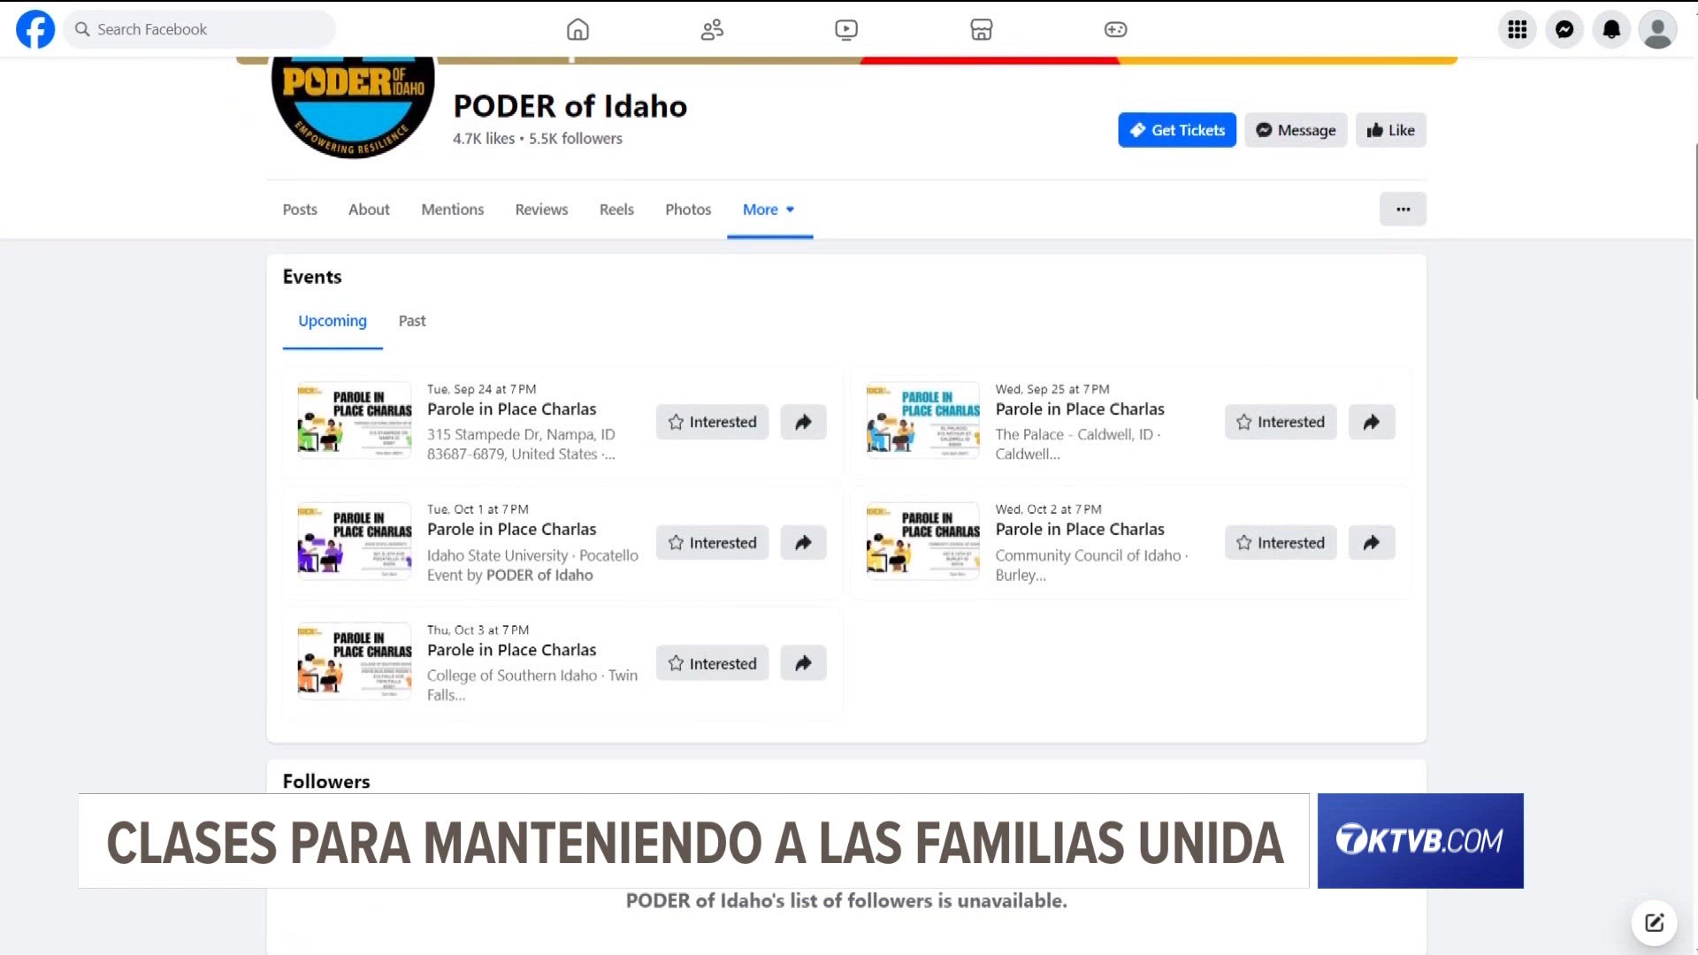
Task: Open the new message compose icon
Action: pos(1655,923)
